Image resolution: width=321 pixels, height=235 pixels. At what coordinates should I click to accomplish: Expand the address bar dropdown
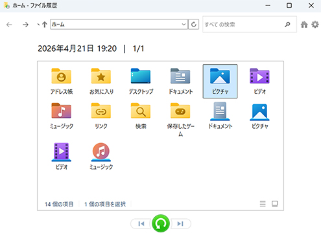click(x=184, y=25)
